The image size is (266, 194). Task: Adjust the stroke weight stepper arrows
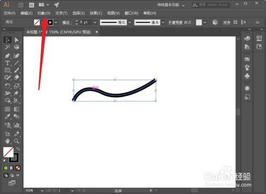pyautogui.click(x=77, y=22)
